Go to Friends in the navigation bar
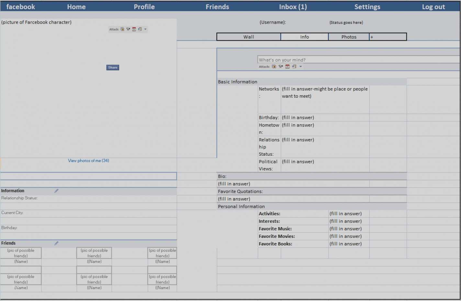The width and height of the screenshot is (461, 301). tap(217, 7)
